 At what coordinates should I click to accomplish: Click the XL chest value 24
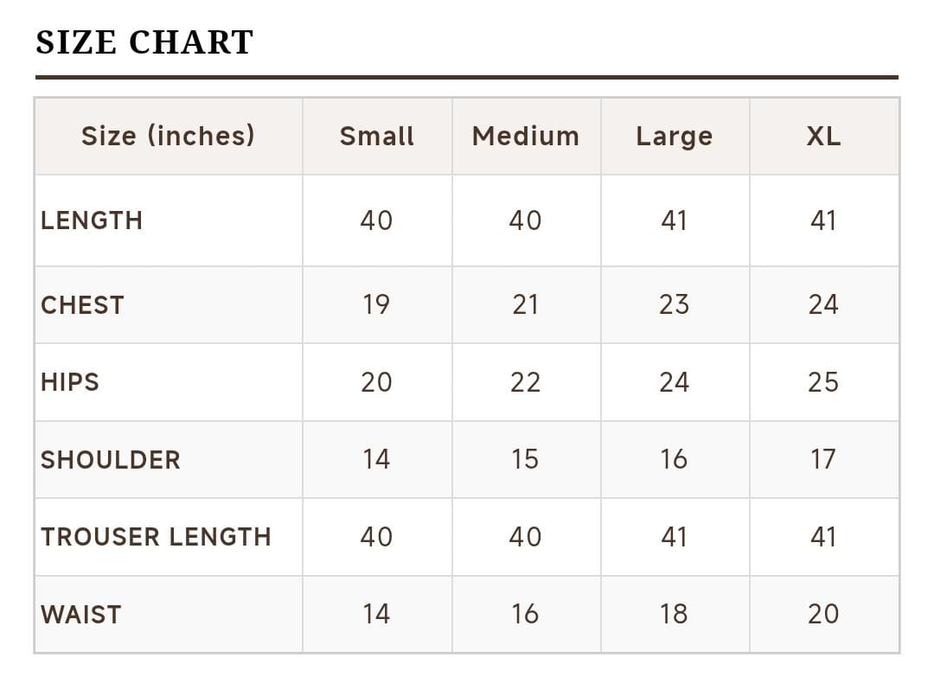[823, 304]
